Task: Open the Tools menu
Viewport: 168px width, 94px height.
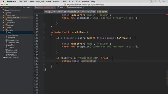Action: coord(71,1)
